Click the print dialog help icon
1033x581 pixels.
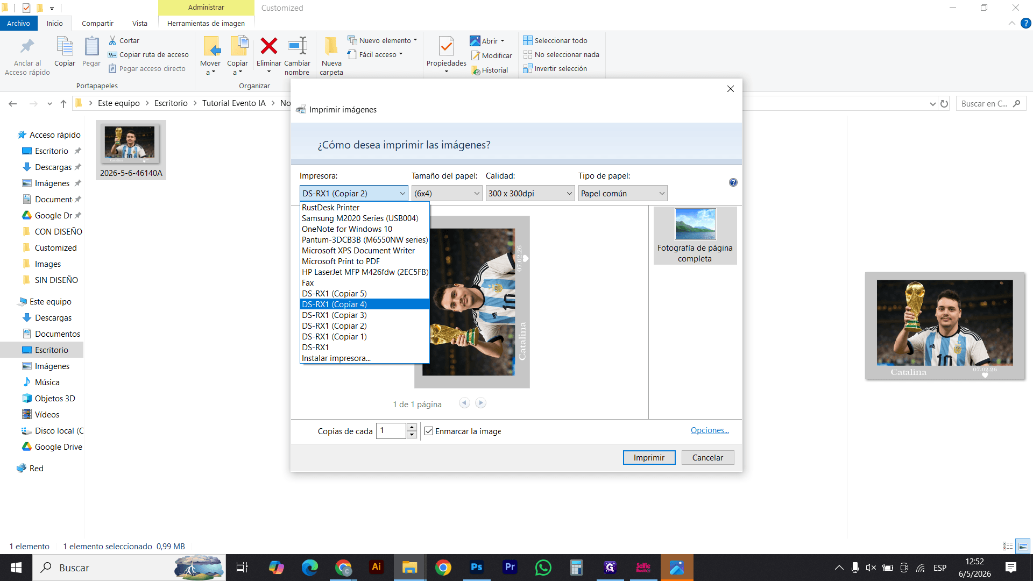[733, 182]
